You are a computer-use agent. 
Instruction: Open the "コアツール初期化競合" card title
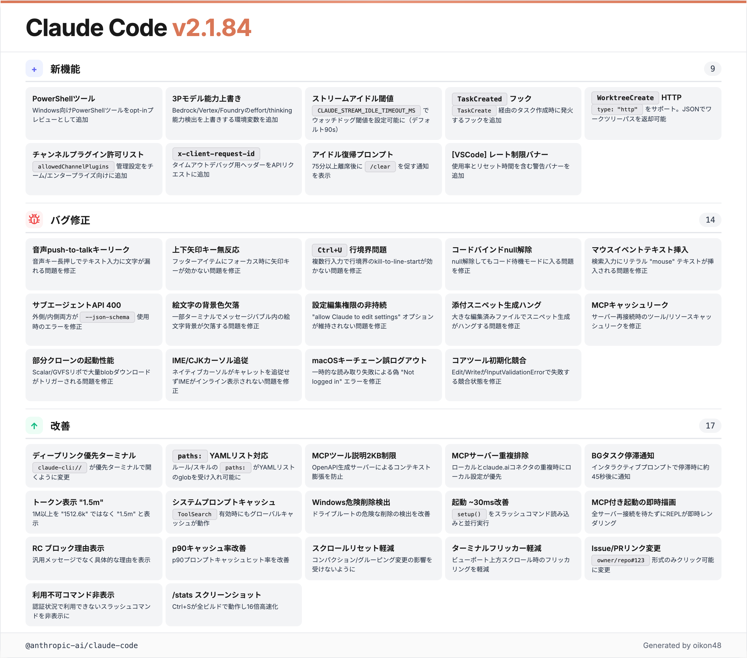(489, 360)
